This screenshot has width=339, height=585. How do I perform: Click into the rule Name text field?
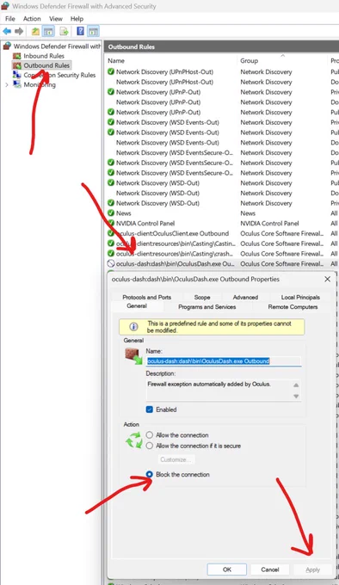coord(224,361)
